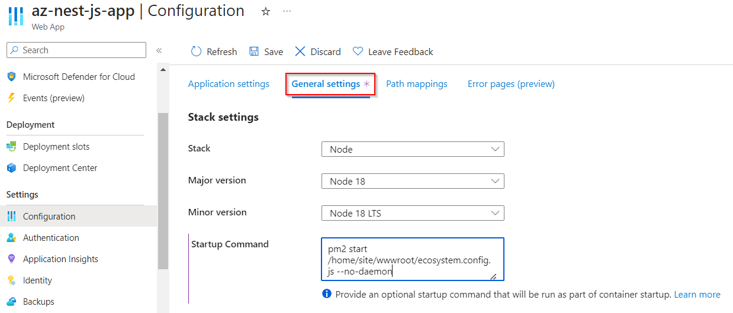Favorite the app with the star icon
The image size is (733, 313).
pos(266,11)
